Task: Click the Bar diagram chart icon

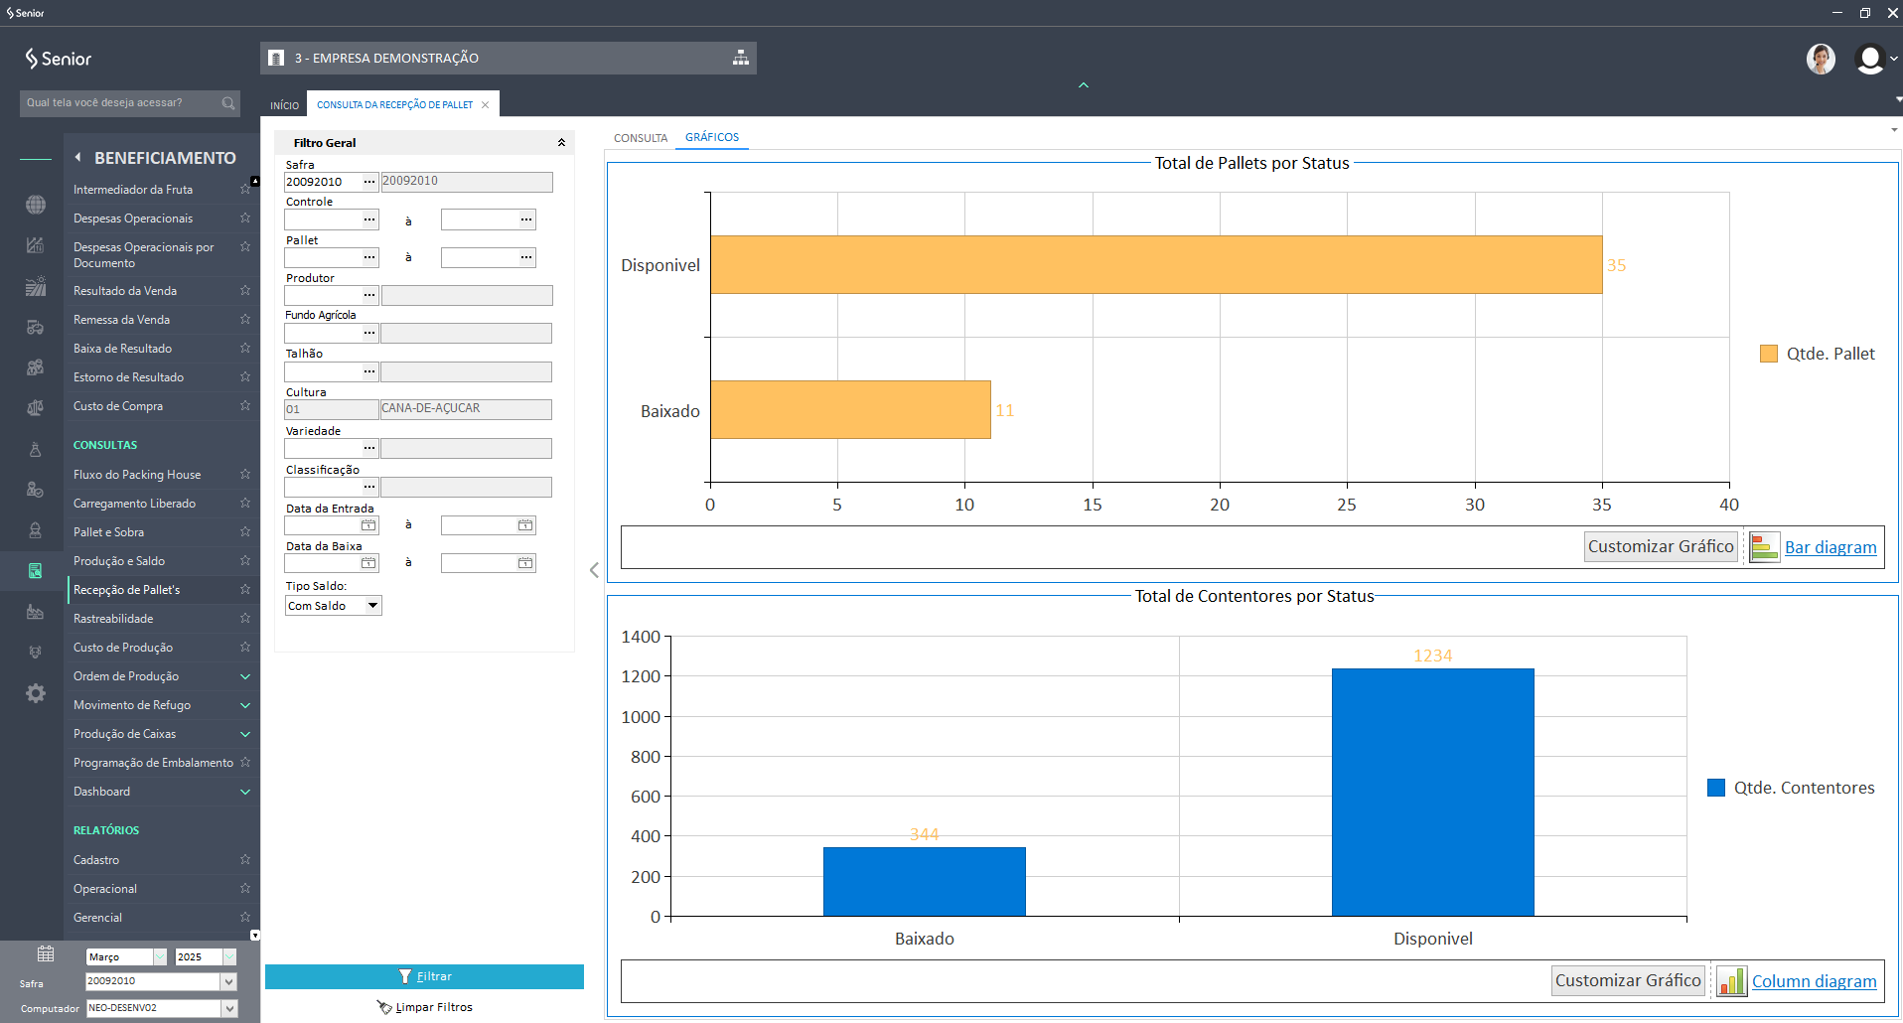Action: [1764, 547]
